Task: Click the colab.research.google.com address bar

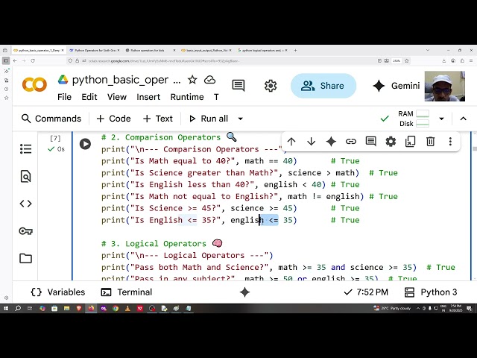Action: tap(222, 61)
